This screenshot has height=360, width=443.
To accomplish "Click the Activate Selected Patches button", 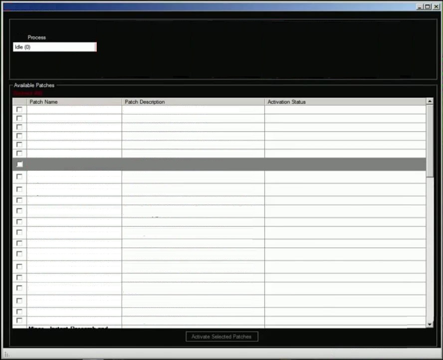I will pyautogui.click(x=221, y=337).
